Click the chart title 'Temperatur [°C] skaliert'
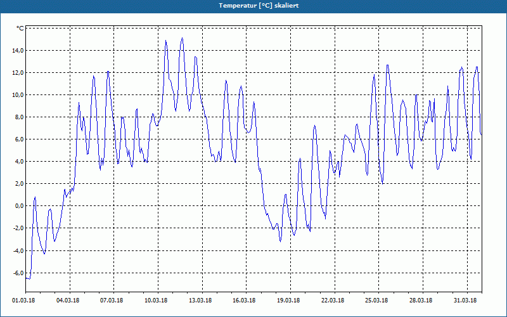The image size is (507, 317). tap(259, 6)
